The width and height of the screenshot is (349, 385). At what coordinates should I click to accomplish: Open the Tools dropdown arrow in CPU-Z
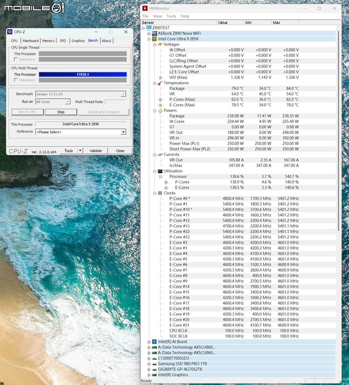tap(80, 151)
